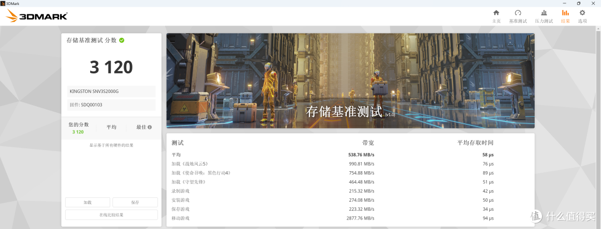Click 58 µs average access time

point(488,155)
